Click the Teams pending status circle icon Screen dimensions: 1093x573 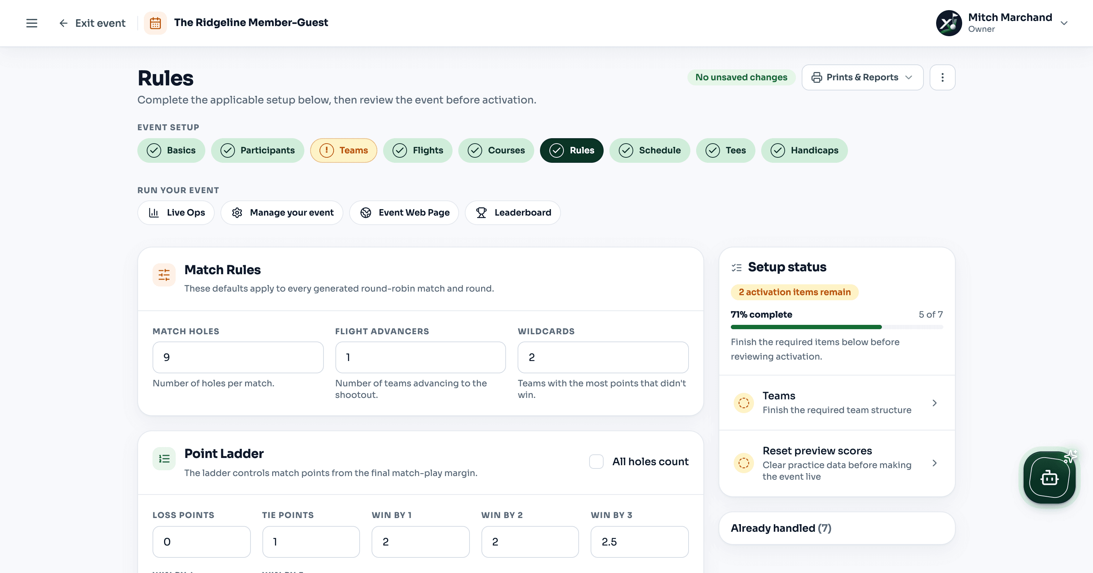click(x=743, y=403)
